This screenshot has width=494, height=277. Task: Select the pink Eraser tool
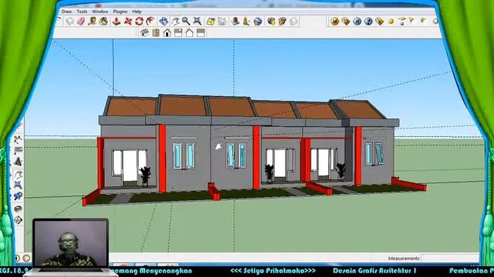pos(81,22)
